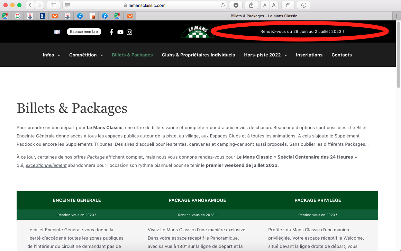Click the Espace membre button
This screenshot has width=401, height=251.
[x=84, y=32]
